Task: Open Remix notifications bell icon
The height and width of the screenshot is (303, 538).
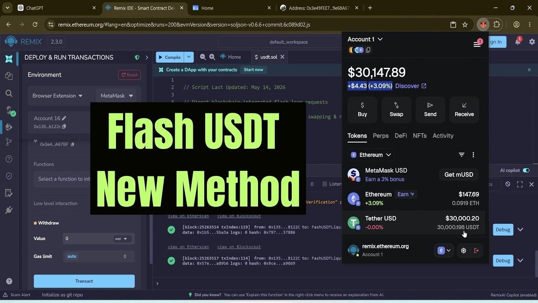Action: tap(518, 42)
